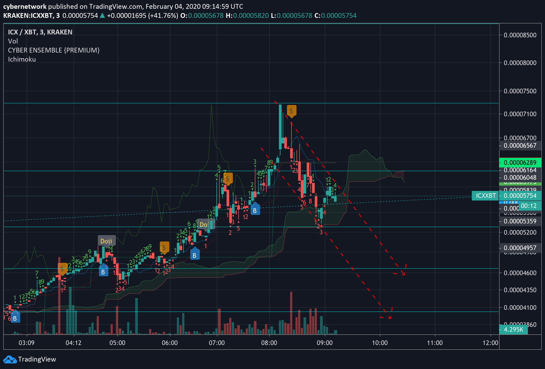The height and width of the screenshot is (369, 545).
Task: Click the Ichimoku indicator legend
Action: (22, 59)
